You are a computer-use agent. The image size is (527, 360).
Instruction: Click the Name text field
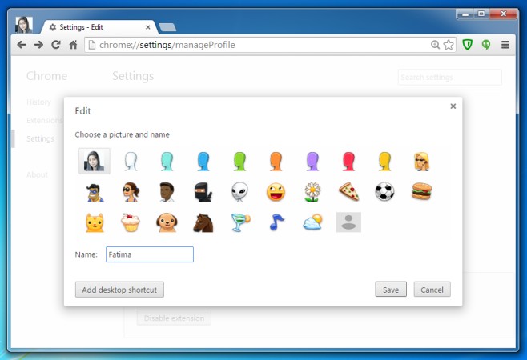[150, 254]
